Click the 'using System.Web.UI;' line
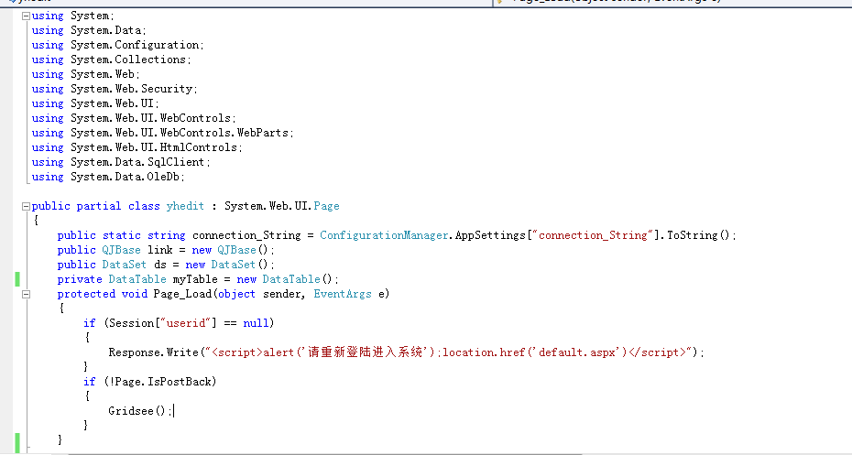852x455 pixels. pos(95,103)
